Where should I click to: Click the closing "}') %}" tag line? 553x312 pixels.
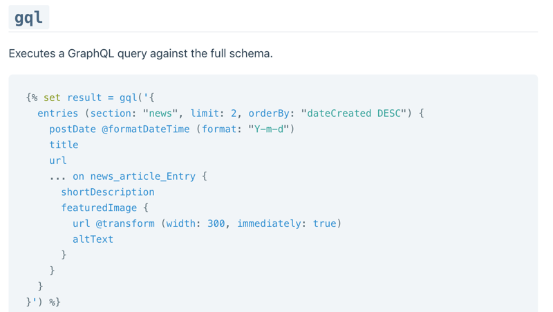(x=43, y=302)
